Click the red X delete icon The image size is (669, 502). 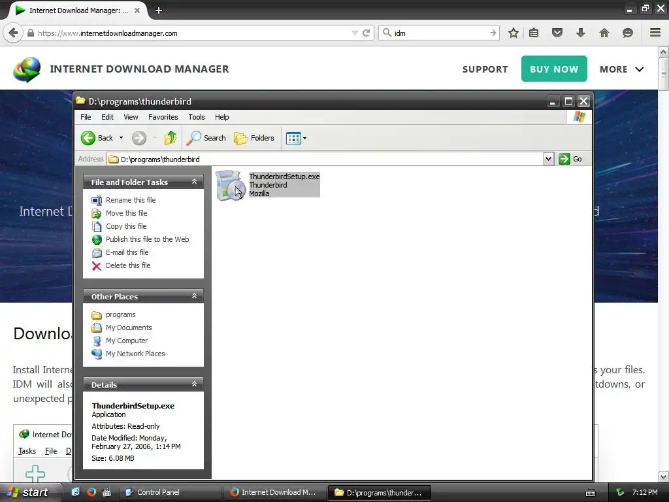97,267
